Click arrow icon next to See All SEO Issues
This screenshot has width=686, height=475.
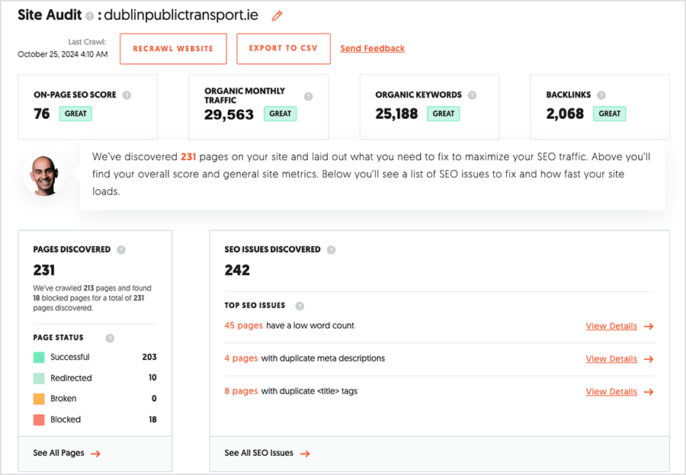pyautogui.click(x=305, y=454)
